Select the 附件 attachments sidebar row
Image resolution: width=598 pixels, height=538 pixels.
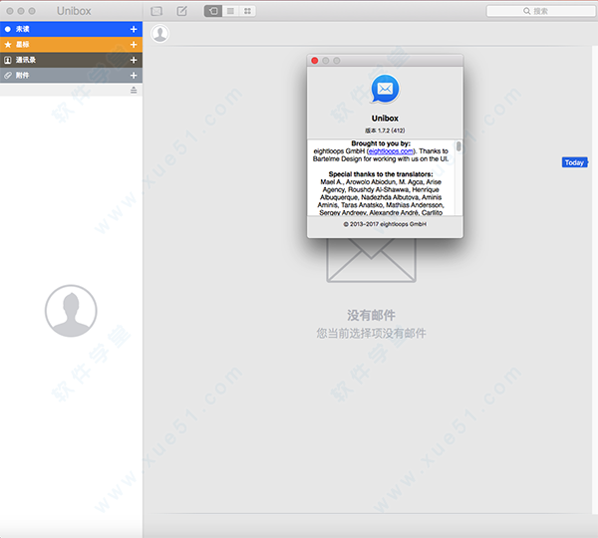(x=71, y=76)
